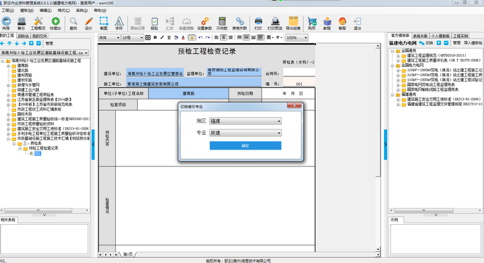This screenshot has height=263, width=484.
Task: Switch to the 表格关联 tab on right panel
Action: point(420,36)
